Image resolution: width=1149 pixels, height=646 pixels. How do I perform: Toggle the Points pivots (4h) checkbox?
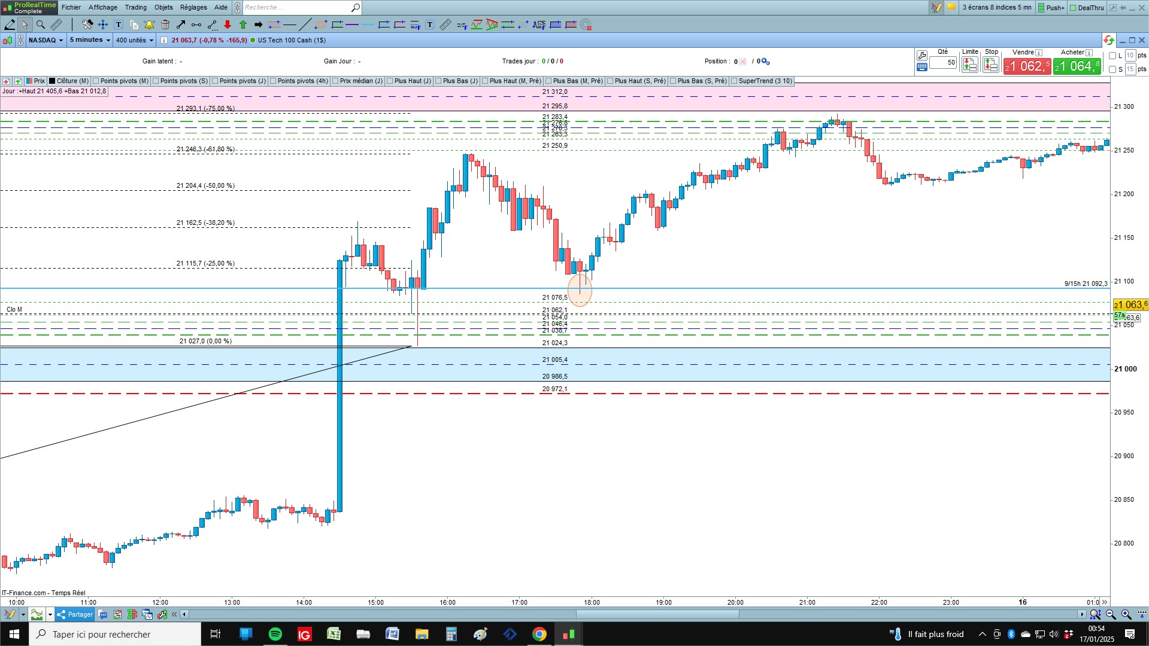pyautogui.click(x=273, y=81)
